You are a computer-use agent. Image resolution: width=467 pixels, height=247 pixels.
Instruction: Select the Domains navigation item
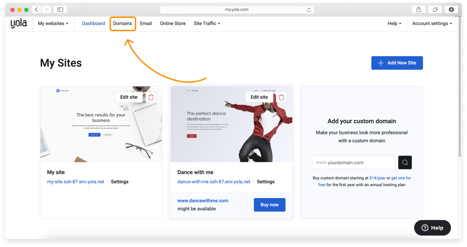(x=123, y=23)
